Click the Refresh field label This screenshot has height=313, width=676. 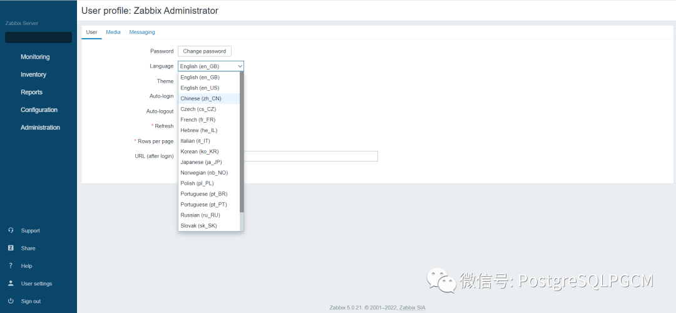(164, 126)
